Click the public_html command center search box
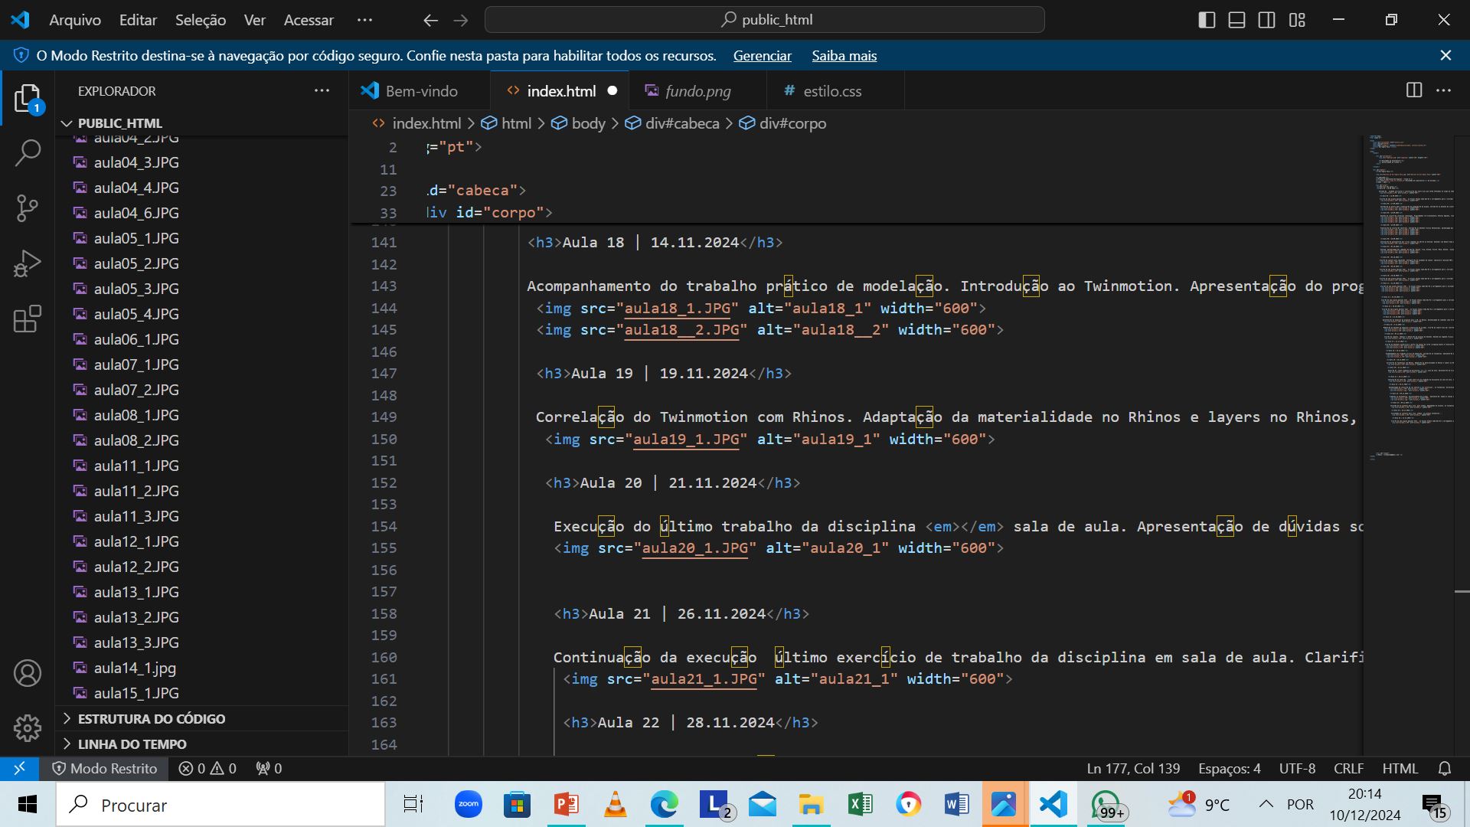 764,20
